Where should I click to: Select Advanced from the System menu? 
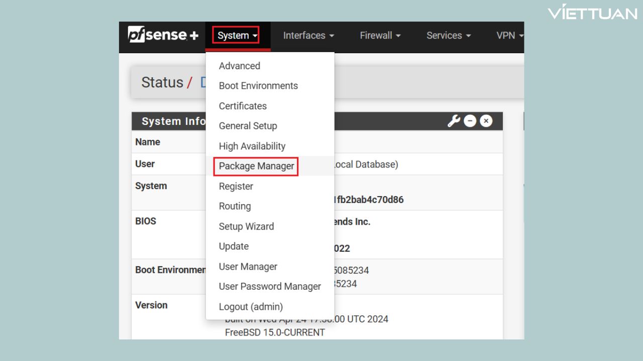(240, 66)
